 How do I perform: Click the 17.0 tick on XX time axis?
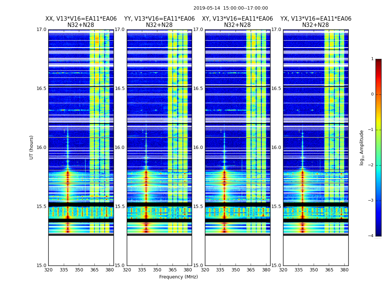pyautogui.click(x=42, y=29)
